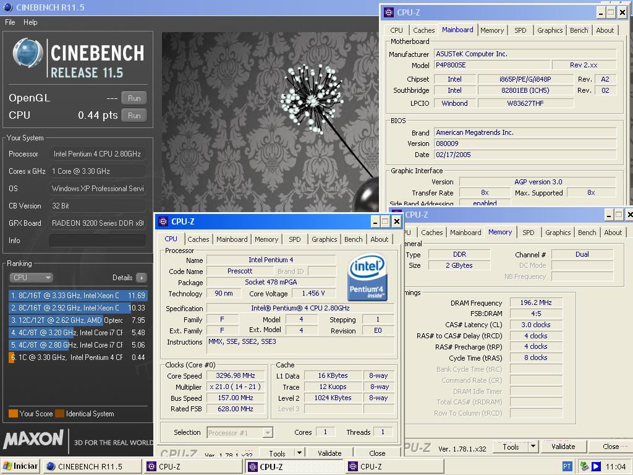Run the OpenGL benchmark
Screen dimensions: 633x475
(134, 98)
